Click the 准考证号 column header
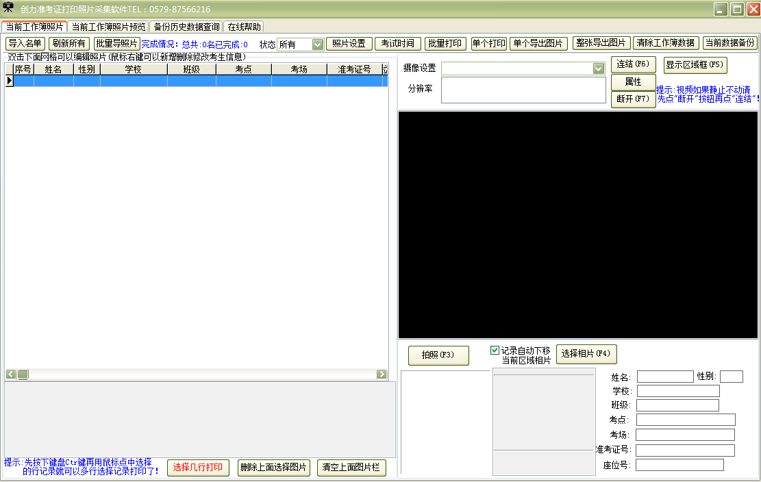761x482 pixels. coord(354,69)
